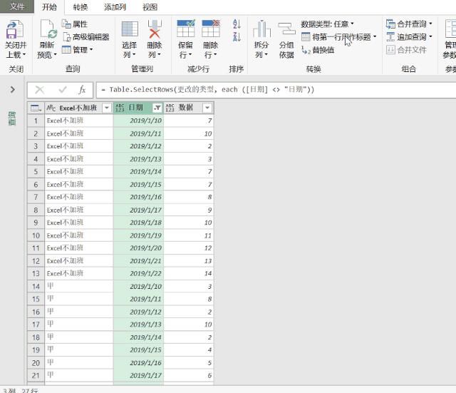This screenshot has width=456, height=393.
Task: Click date cell 2019/1/18
Action: [x=138, y=223]
